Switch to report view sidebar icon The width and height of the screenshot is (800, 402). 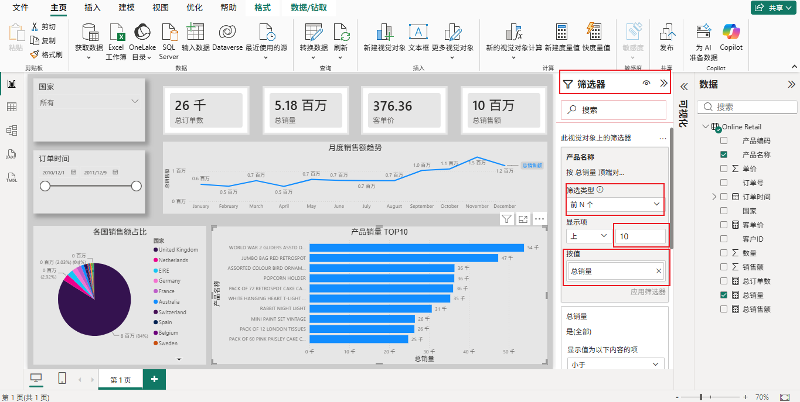click(x=11, y=84)
